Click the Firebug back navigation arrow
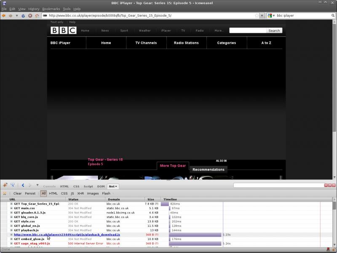 (x=23, y=186)
